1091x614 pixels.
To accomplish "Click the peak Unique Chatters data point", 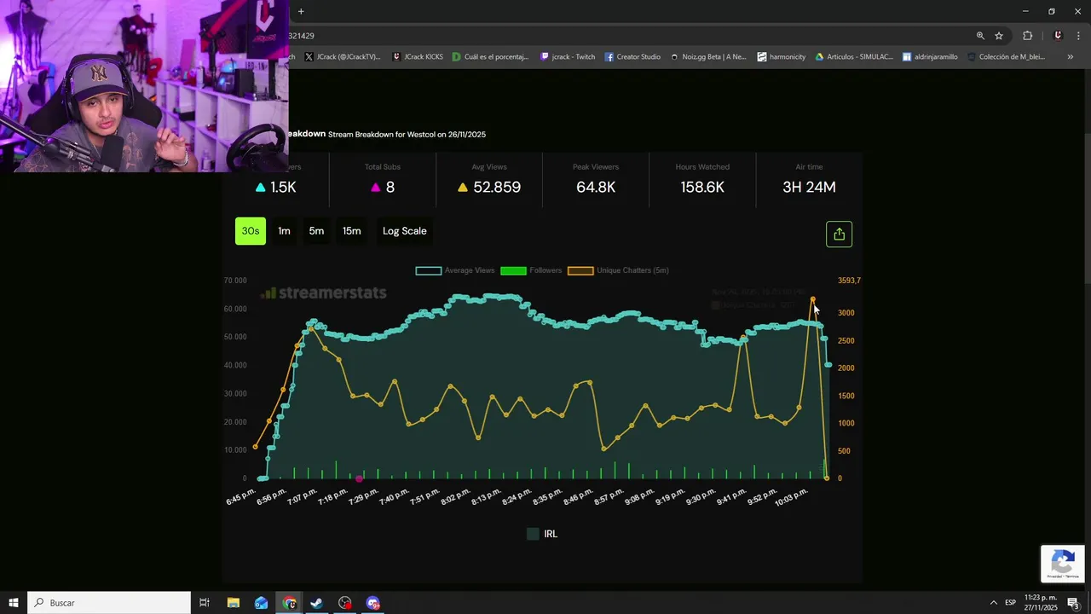I will click(x=813, y=299).
